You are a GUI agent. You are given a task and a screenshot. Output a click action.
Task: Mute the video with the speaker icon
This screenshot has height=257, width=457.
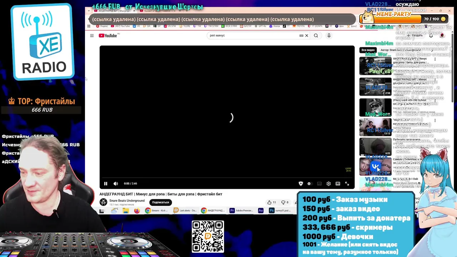pyautogui.click(x=116, y=183)
